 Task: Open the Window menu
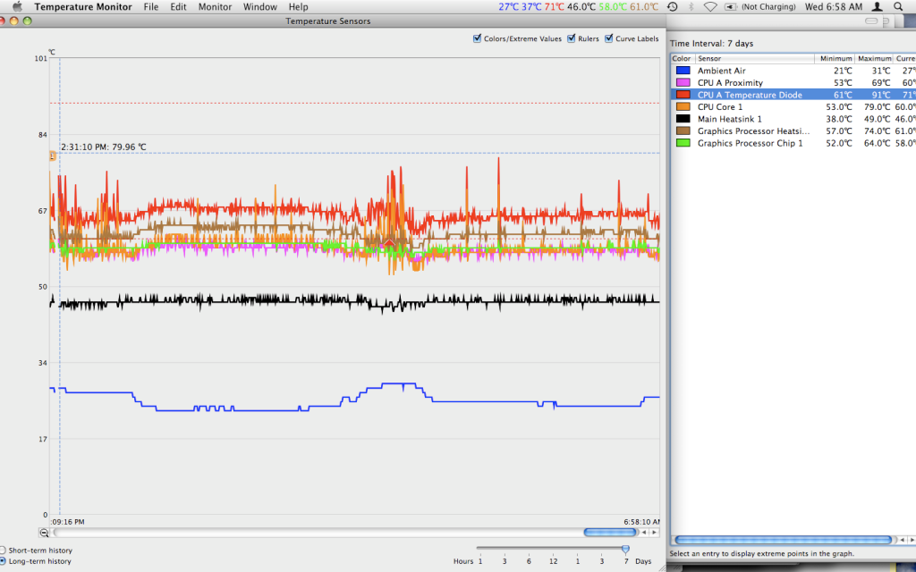[259, 6]
